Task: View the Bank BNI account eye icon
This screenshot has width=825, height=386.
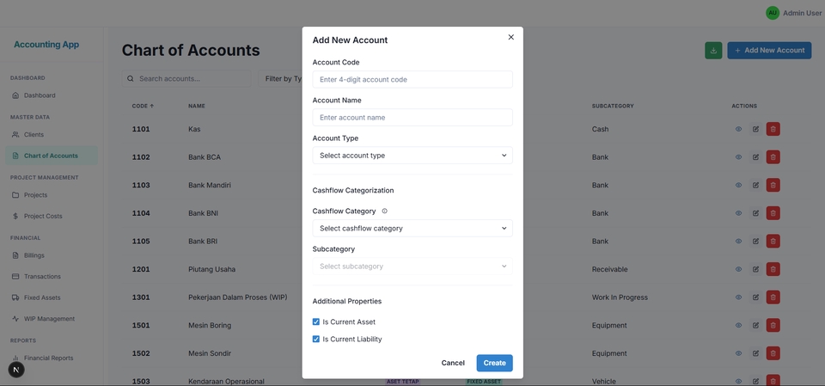Action: point(739,213)
